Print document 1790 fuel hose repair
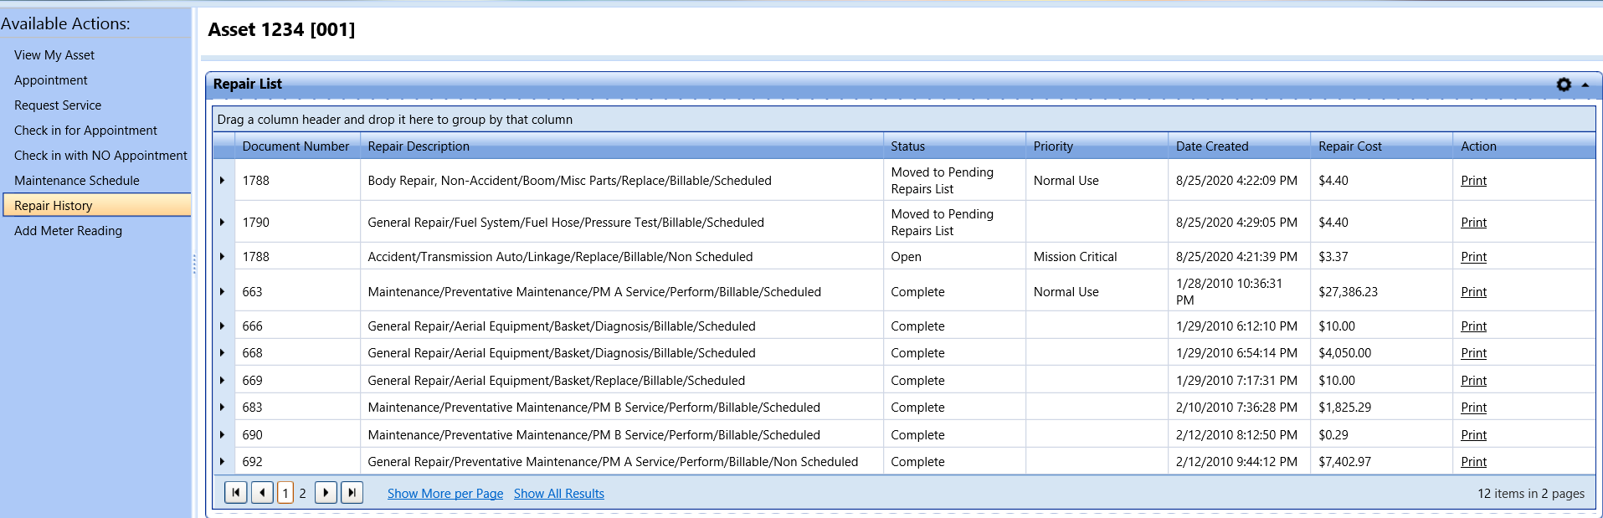 click(x=1473, y=223)
